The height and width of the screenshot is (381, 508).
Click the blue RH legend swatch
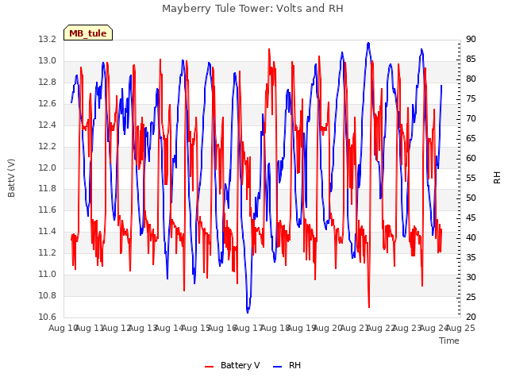tap(278, 367)
